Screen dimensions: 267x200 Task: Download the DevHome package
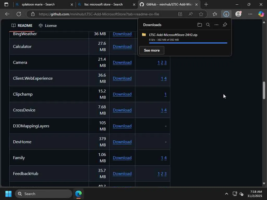122,142
